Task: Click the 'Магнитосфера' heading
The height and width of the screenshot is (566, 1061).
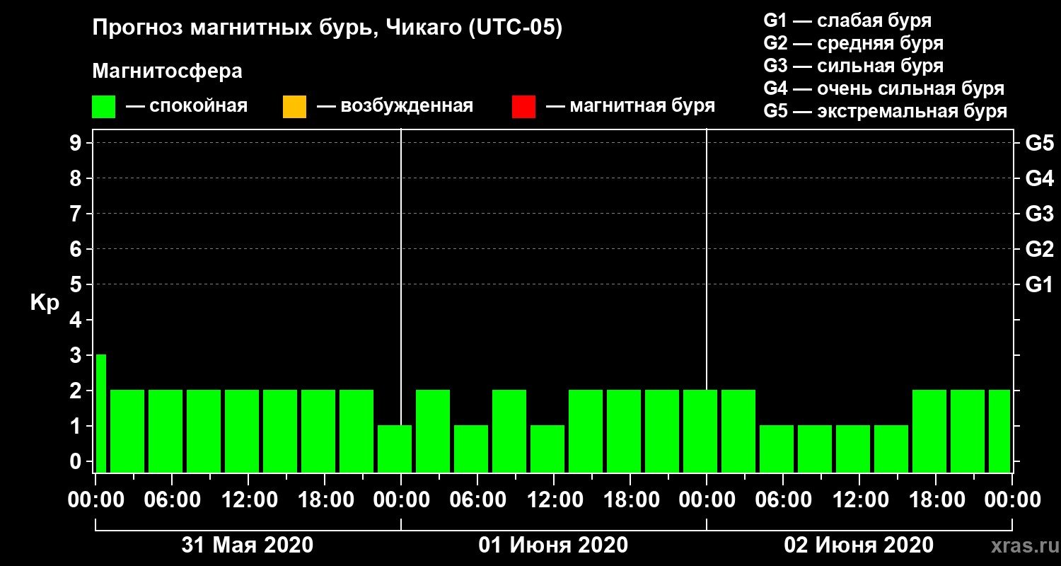Action: tap(167, 71)
